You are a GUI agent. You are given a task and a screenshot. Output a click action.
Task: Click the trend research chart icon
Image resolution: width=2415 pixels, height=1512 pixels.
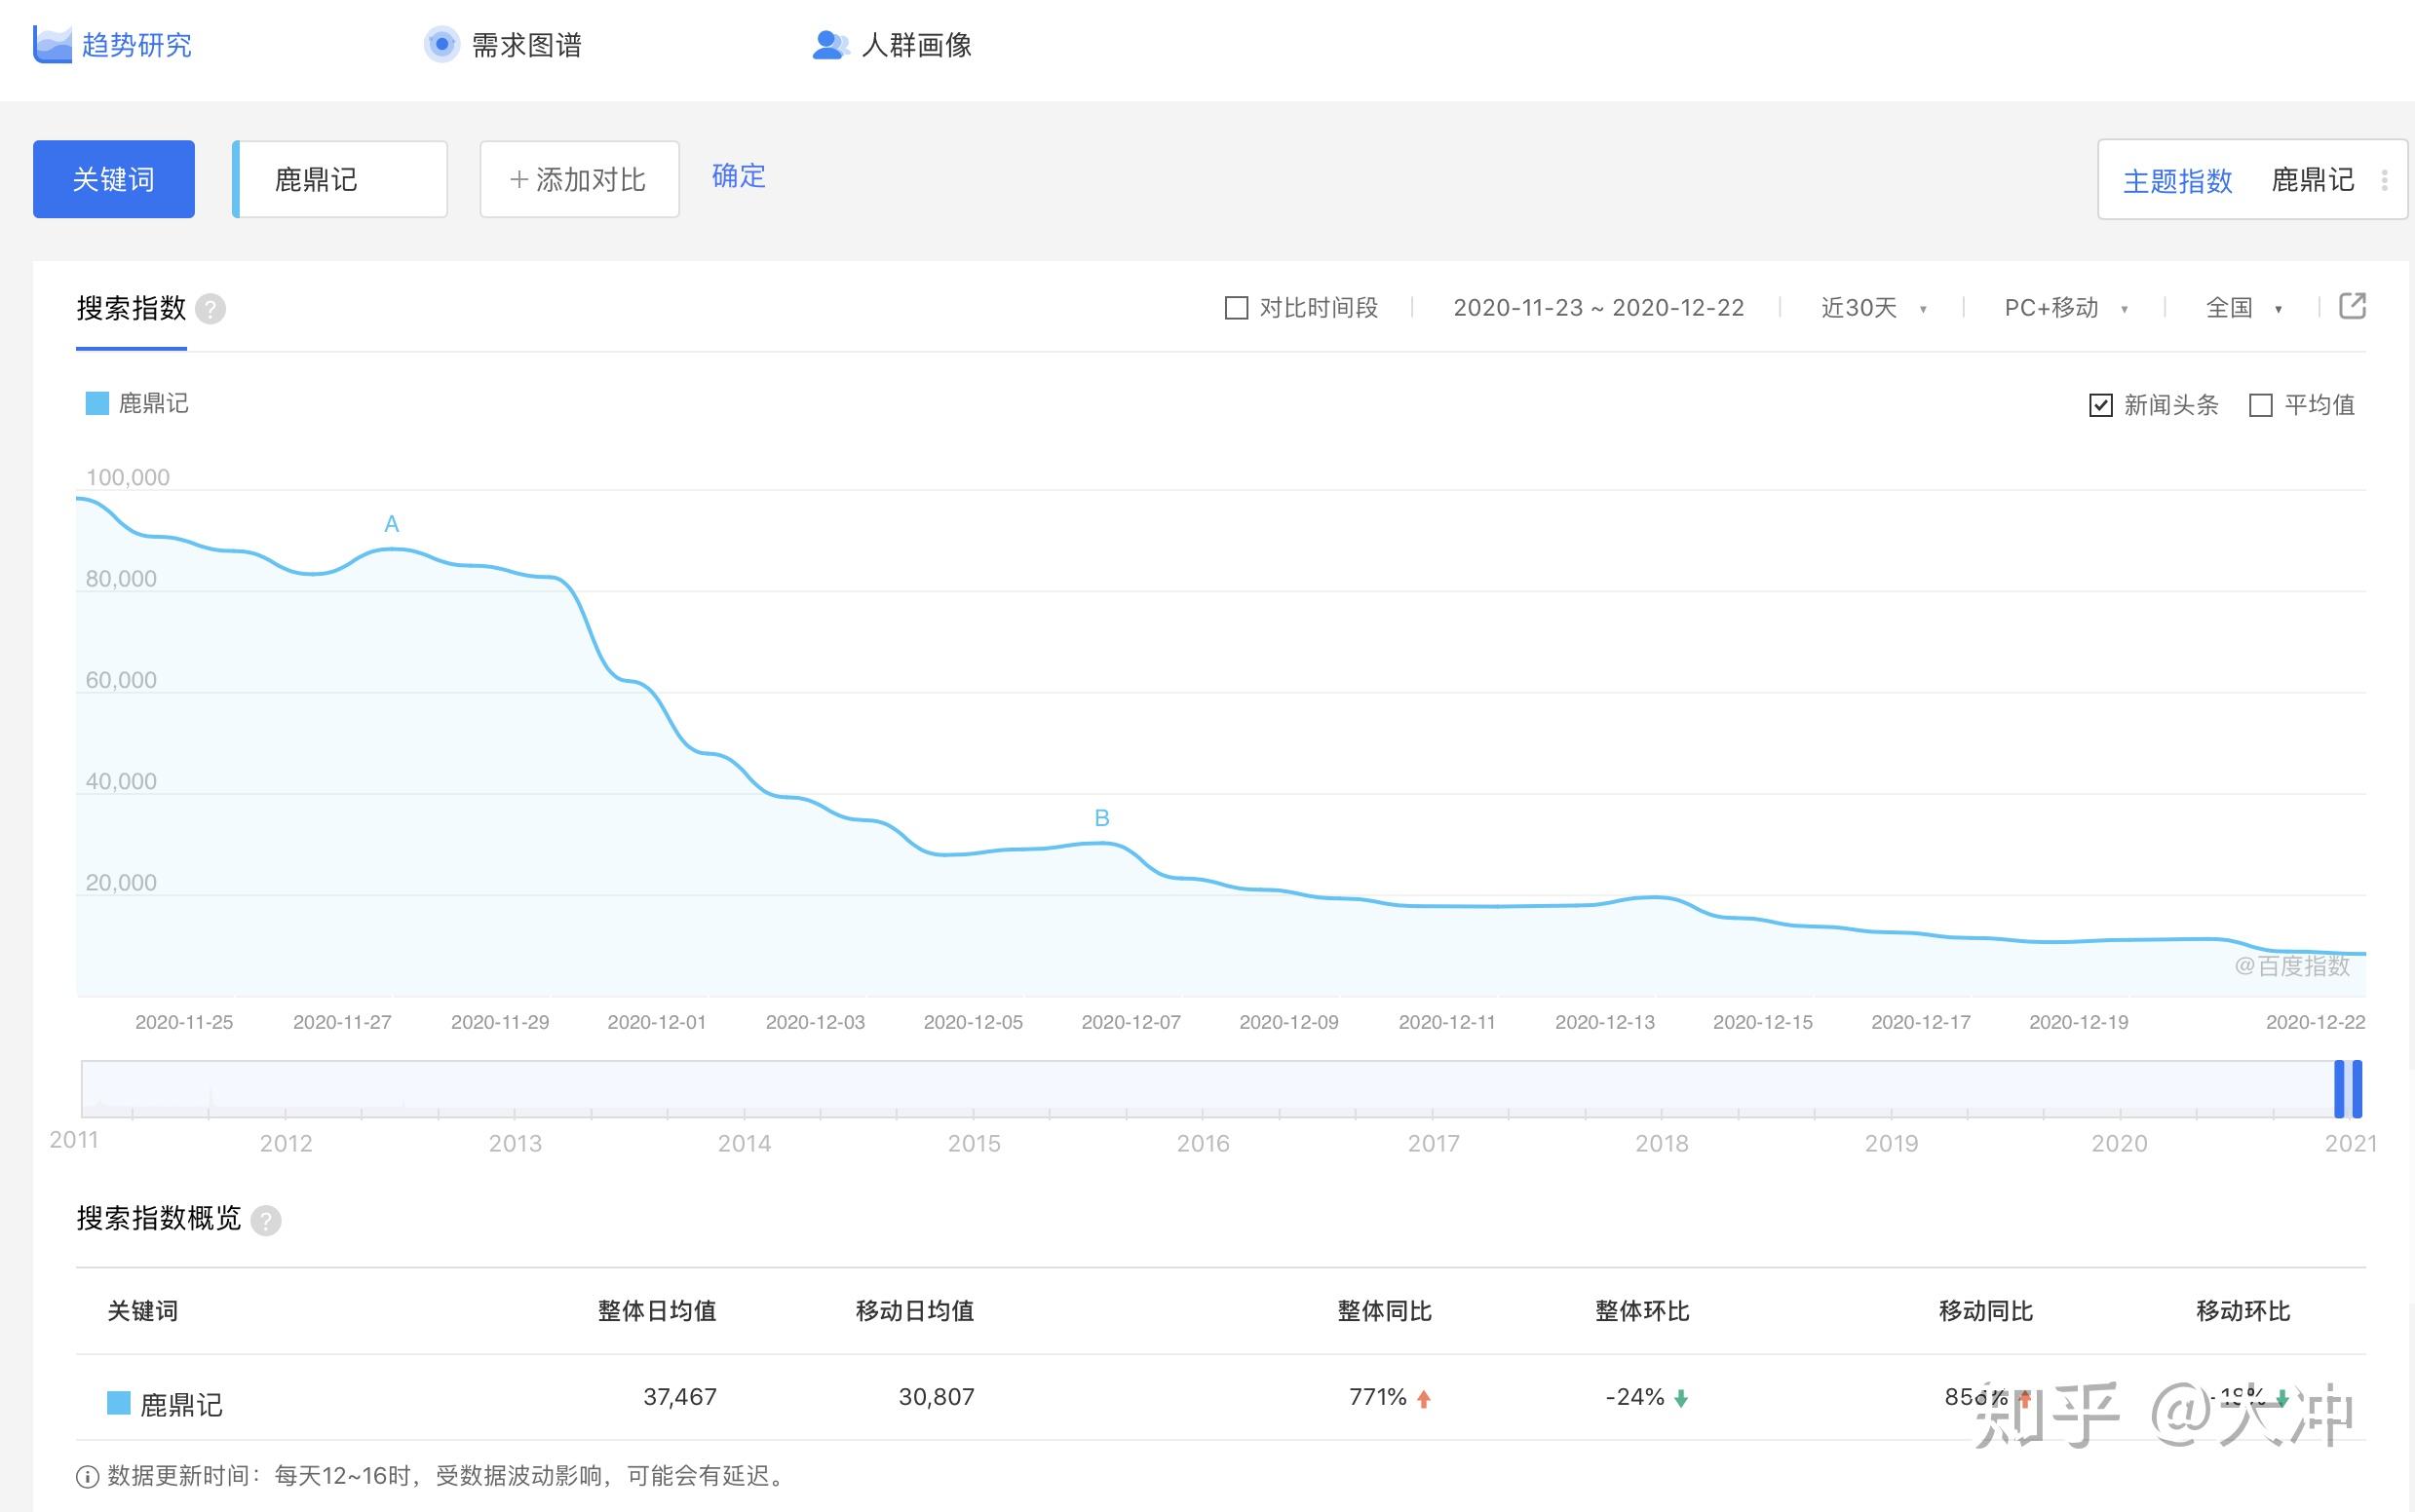click(x=52, y=45)
